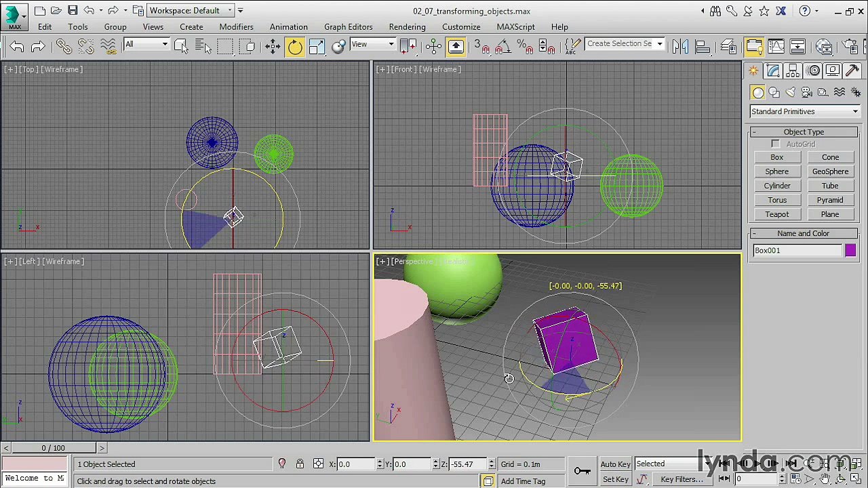
Task: Open the Edit menu
Action: 45,27
